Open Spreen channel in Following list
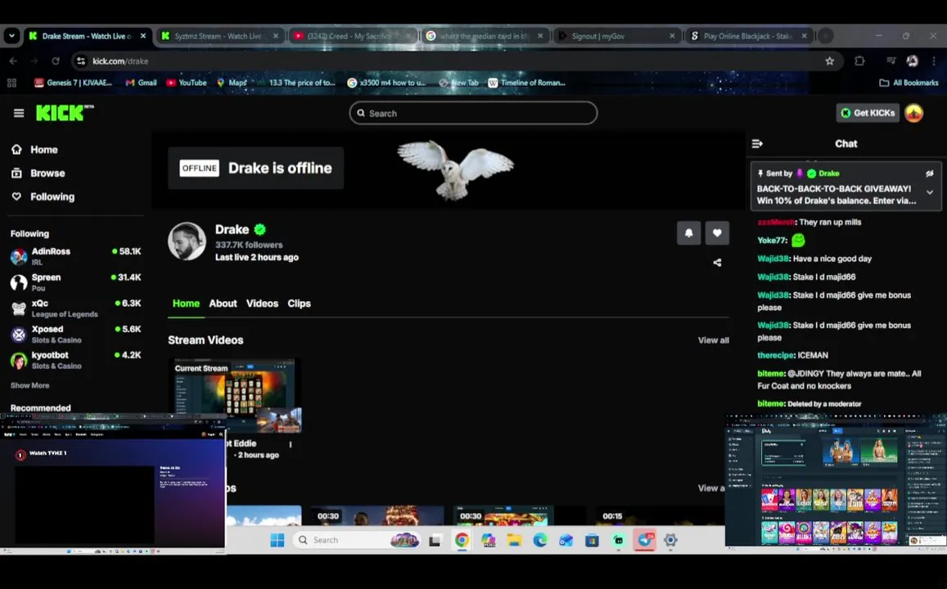The height and width of the screenshot is (589, 947). click(76, 282)
